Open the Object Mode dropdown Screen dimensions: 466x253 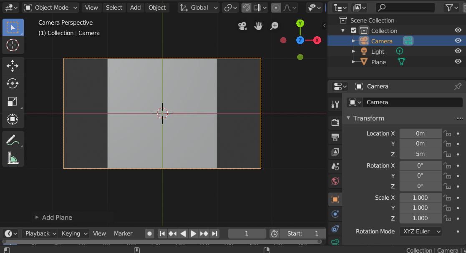tap(50, 8)
